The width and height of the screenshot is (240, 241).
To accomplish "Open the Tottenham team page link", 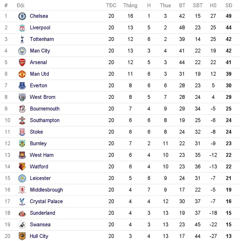I will point(42,39).
